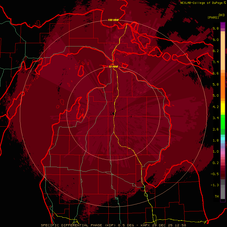Viewport: 227px width, 227px height.
Task: Click the 100 NMI range ring label
Action: pyautogui.click(x=113, y=20)
